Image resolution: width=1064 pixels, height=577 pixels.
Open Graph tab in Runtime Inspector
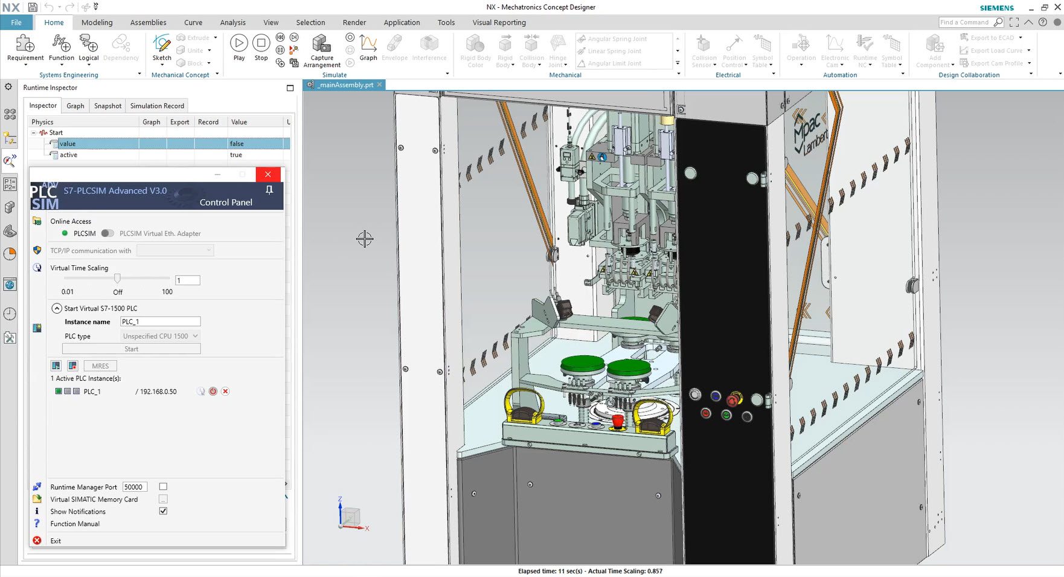point(75,106)
